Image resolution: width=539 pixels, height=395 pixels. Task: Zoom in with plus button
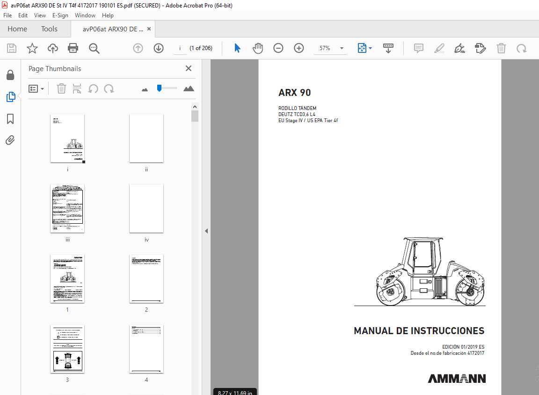pos(299,48)
